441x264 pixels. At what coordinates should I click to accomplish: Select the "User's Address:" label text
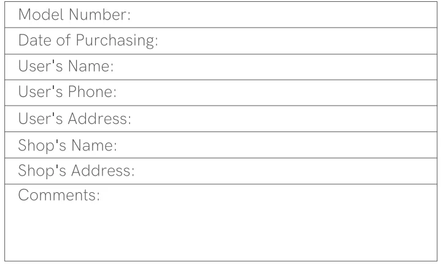75,118
